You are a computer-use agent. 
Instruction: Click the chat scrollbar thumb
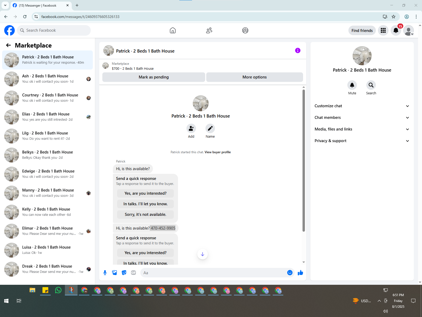304,160
